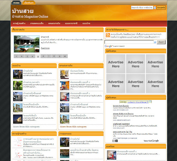The image size is (177, 161).
Task: Click the ค้นหา button beside Google search
Action: (161, 42)
